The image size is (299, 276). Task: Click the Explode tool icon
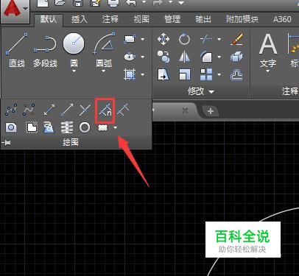click(236, 57)
